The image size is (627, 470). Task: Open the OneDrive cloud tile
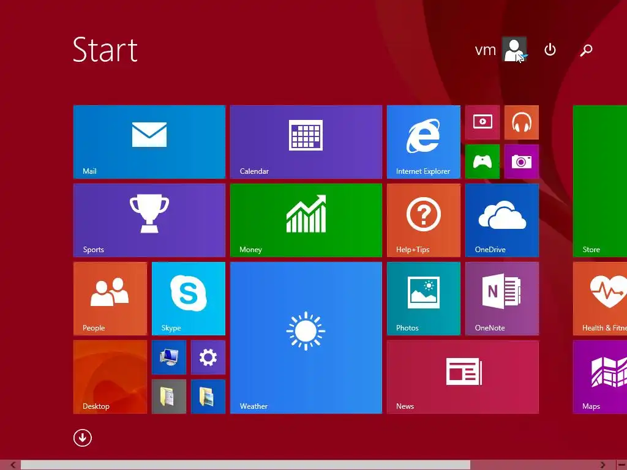tap(502, 220)
